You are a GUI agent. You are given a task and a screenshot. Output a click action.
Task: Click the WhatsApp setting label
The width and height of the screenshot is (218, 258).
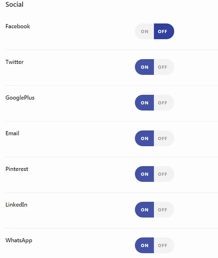click(x=19, y=240)
